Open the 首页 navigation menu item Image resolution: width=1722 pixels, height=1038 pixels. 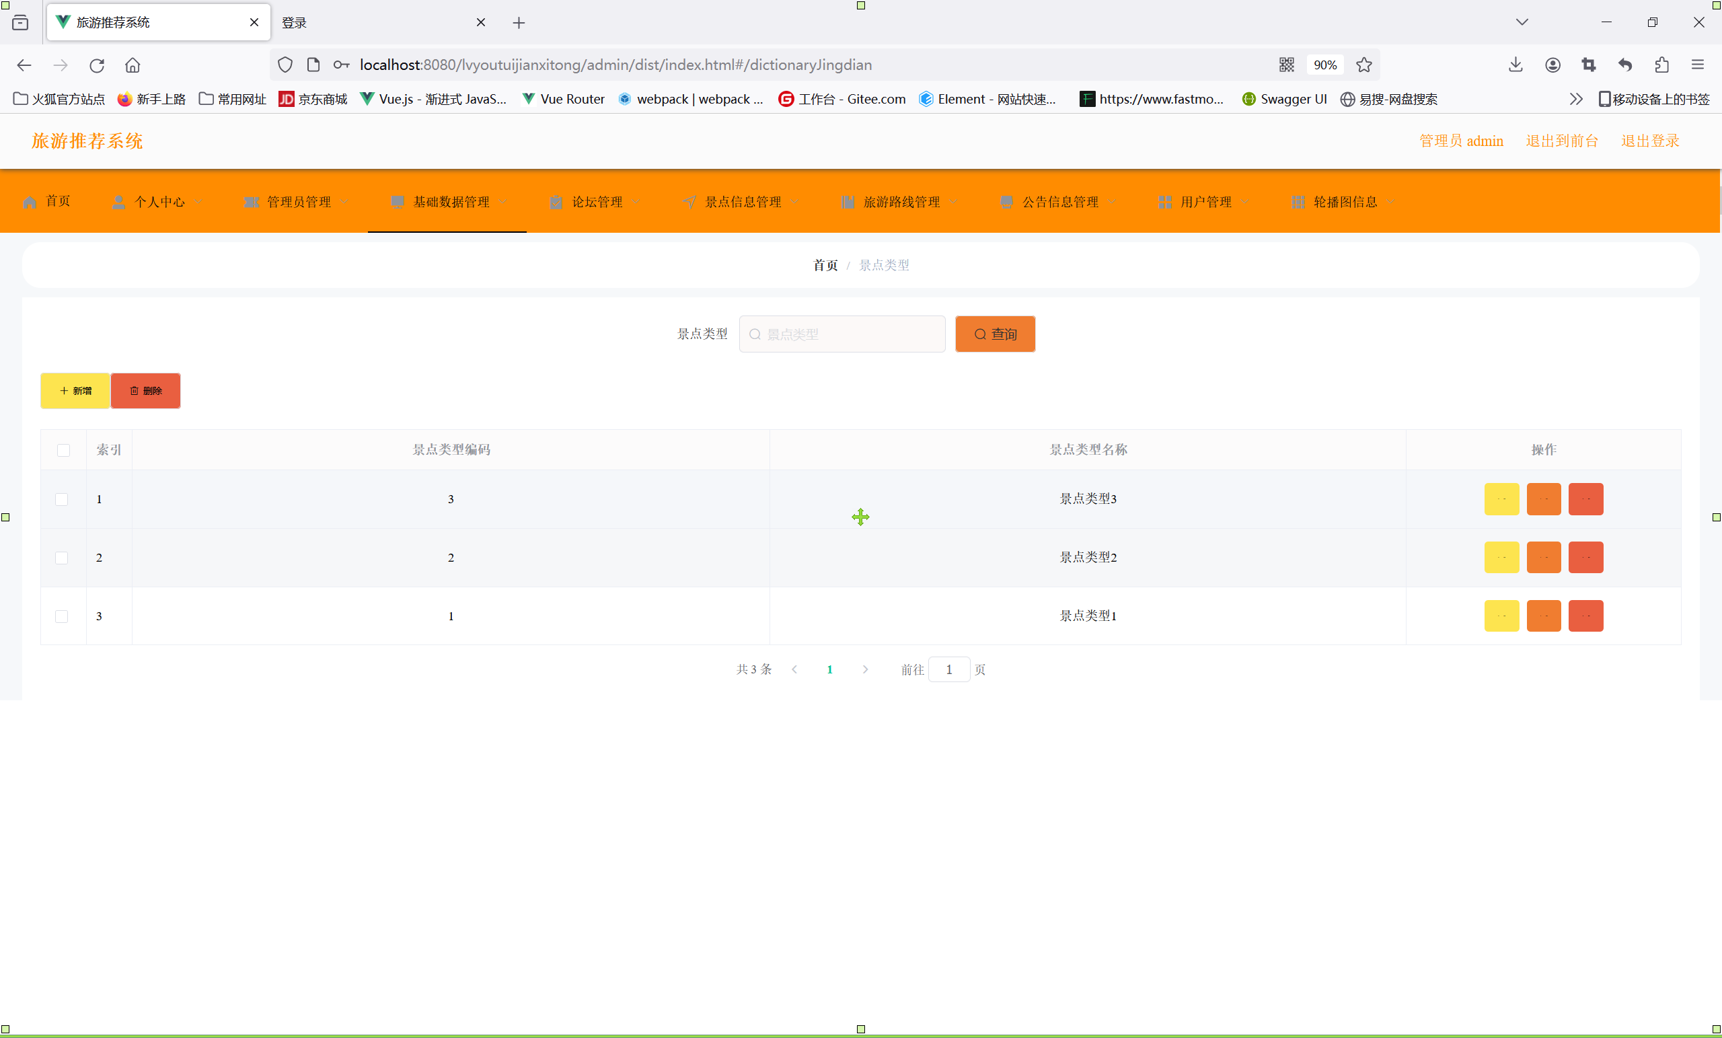[48, 201]
